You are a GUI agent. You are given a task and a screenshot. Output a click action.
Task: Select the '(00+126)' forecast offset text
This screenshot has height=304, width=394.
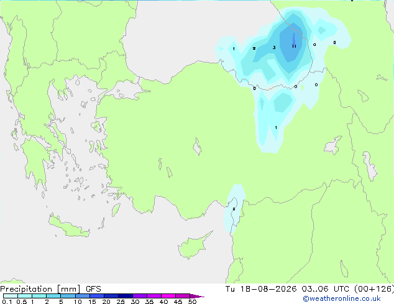(x=374, y=289)
